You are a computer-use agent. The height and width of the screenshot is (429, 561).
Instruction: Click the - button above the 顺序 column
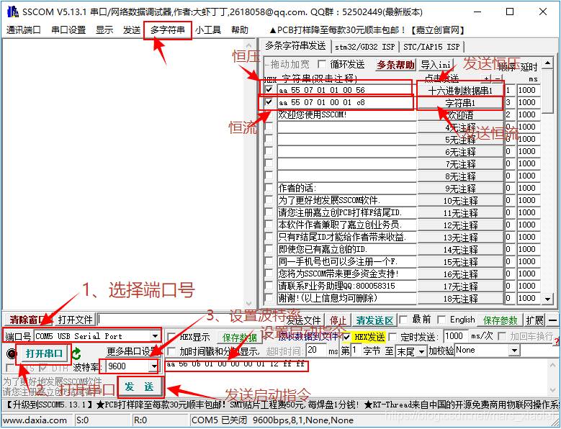coord(498,78)
